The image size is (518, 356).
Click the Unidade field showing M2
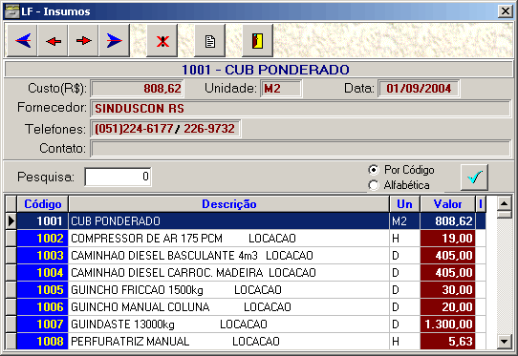(x=281, y=89)
